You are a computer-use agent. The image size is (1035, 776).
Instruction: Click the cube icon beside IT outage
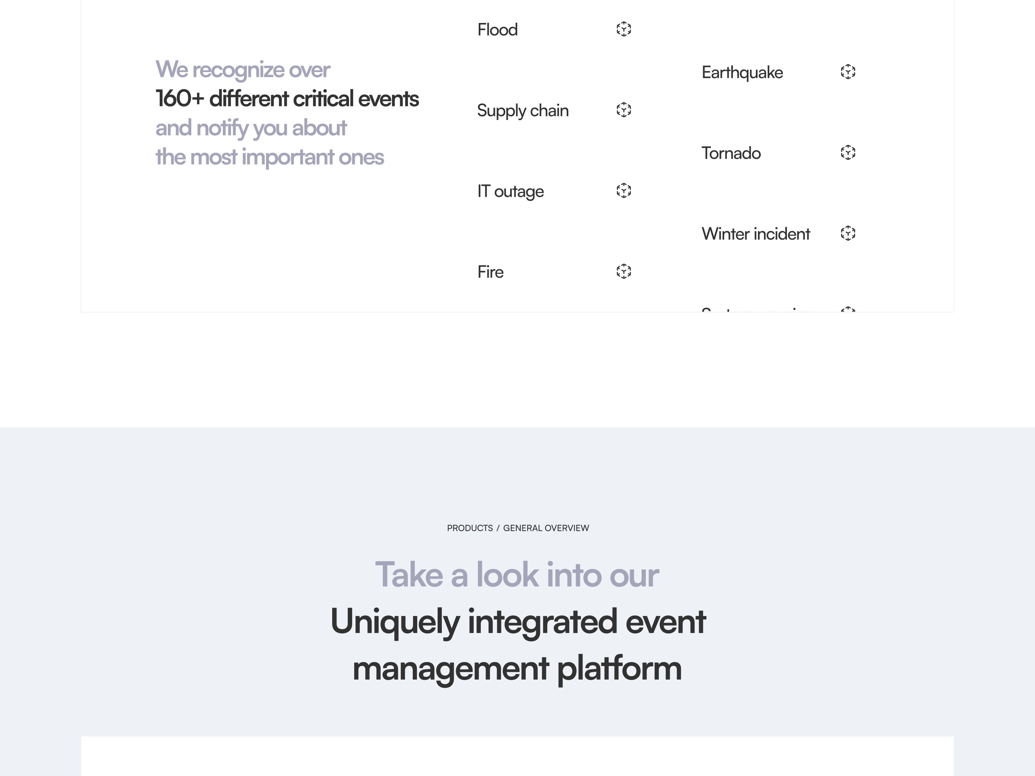pos(624,190)
